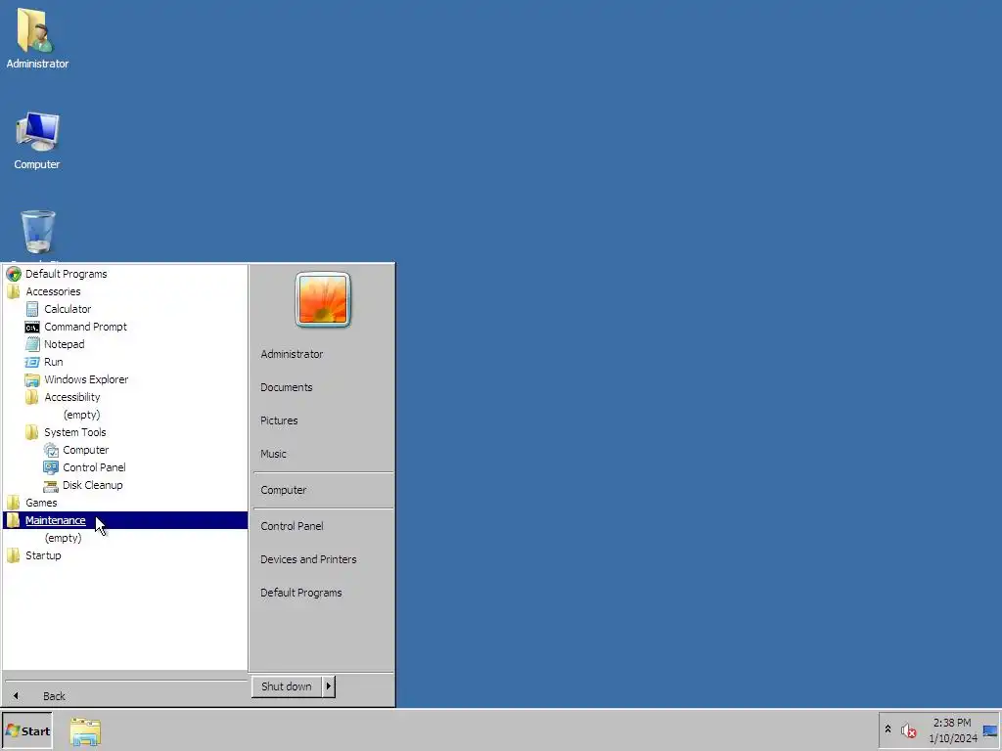The height and width of the screenshot is (751, 1002).
Task: Open the Computer desktop icon
Action: 36,141
